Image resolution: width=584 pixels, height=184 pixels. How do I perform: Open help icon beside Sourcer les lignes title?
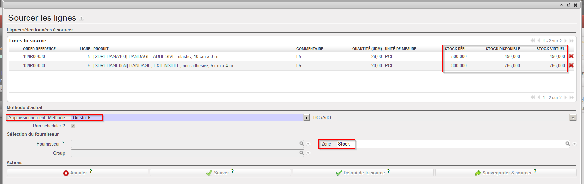click(x=81, y=19)
